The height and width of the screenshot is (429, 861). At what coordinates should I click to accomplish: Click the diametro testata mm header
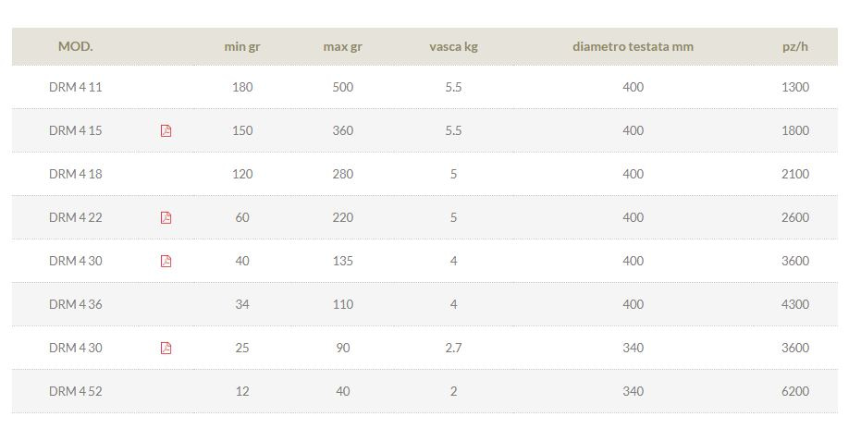tap(633, 46)
